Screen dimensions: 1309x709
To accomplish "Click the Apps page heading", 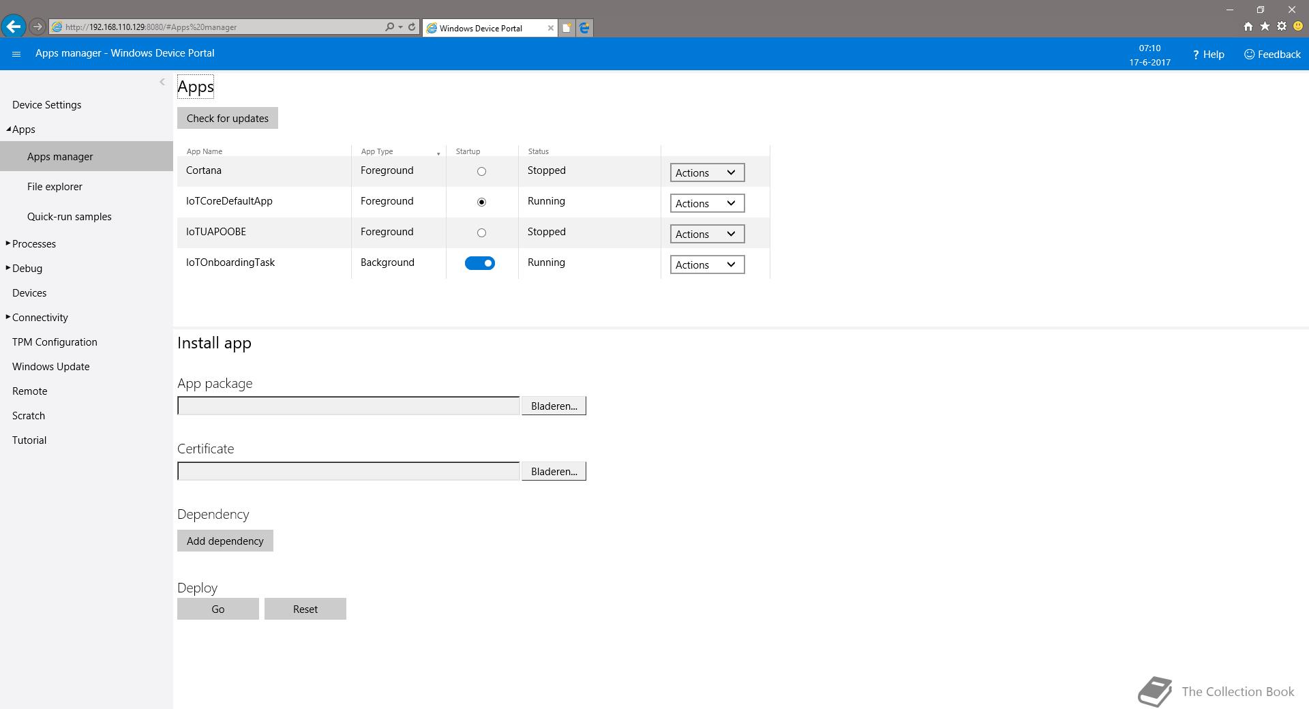I will [196, 87].
